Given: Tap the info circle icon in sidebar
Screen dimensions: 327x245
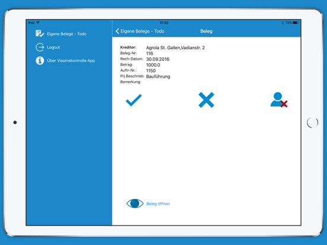Looking at the screenshot, I should point(40,60).
